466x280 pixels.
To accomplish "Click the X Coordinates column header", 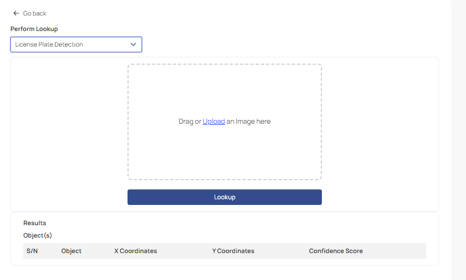I will (135, 251).
